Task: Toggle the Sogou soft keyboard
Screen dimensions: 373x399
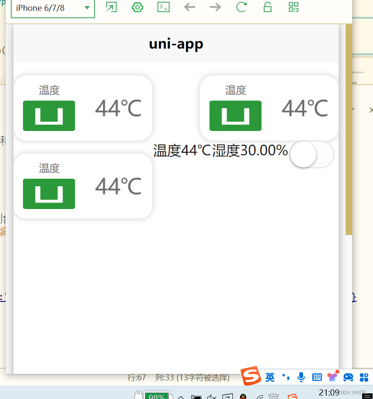Action: [x=317, y=377]
